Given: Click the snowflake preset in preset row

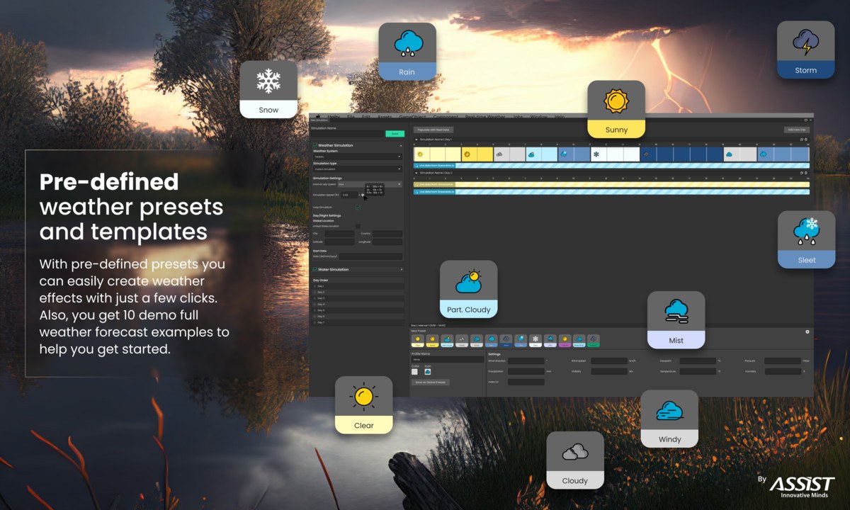Looking at the screenshot, I should [535, 341].
